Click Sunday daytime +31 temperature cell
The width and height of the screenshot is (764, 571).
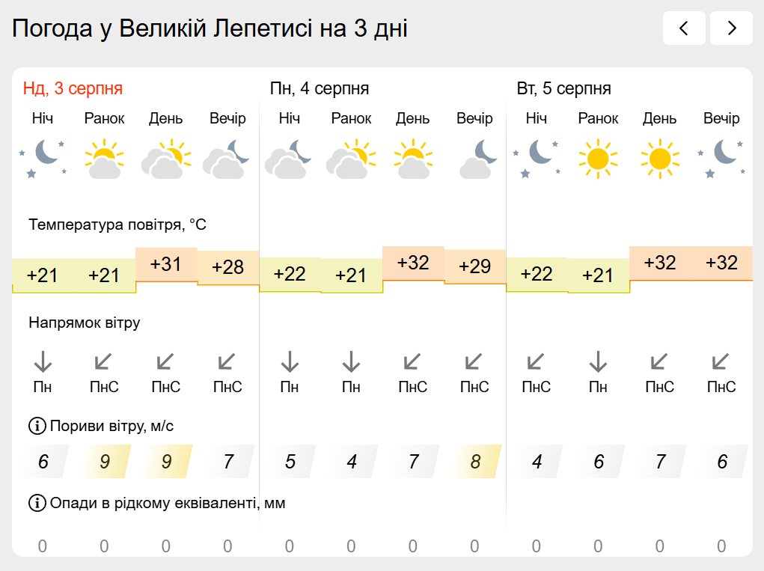166,264
